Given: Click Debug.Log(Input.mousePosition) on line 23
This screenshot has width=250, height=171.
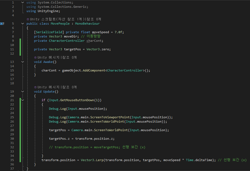Looking at the screenshot, I should tap(78, 109).
